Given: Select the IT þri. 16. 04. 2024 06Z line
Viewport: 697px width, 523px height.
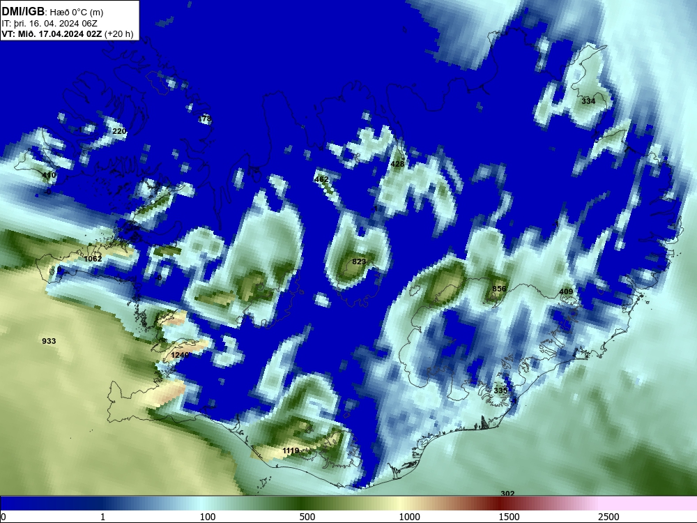Looking at the screenshot, I should click(x=49, y=24).
